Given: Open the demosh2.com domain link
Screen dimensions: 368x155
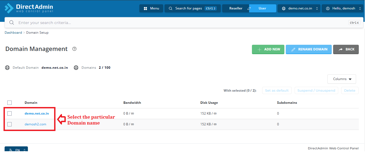Looking at the screenshot, I should [35, 124].
